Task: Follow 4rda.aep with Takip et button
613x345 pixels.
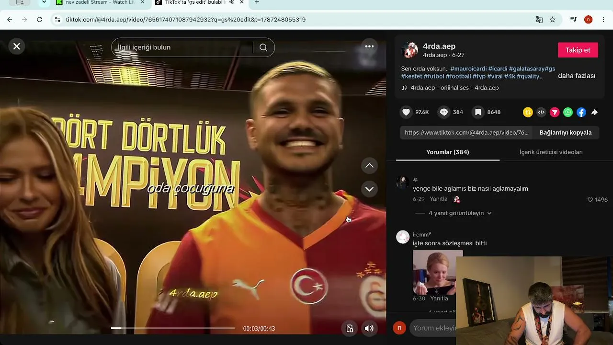Action: (x=578, y=50)
